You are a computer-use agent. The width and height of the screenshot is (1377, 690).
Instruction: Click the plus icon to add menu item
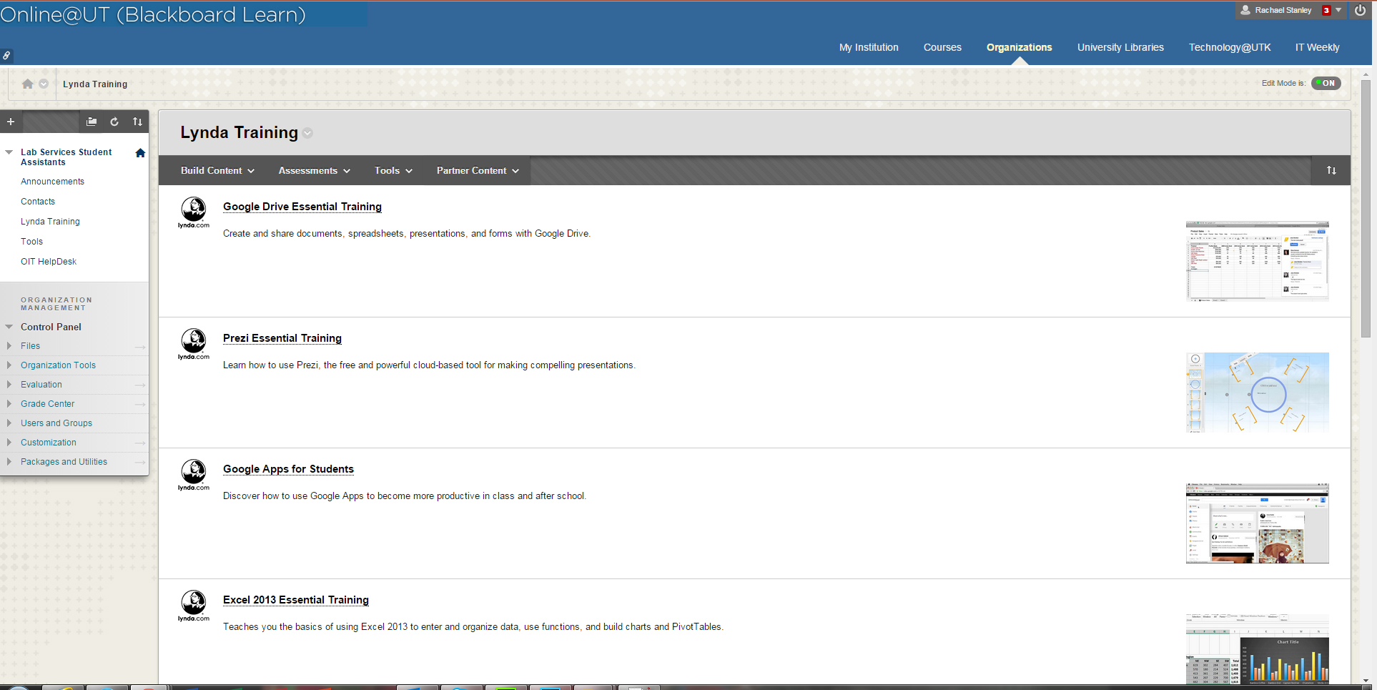[11, 122]
